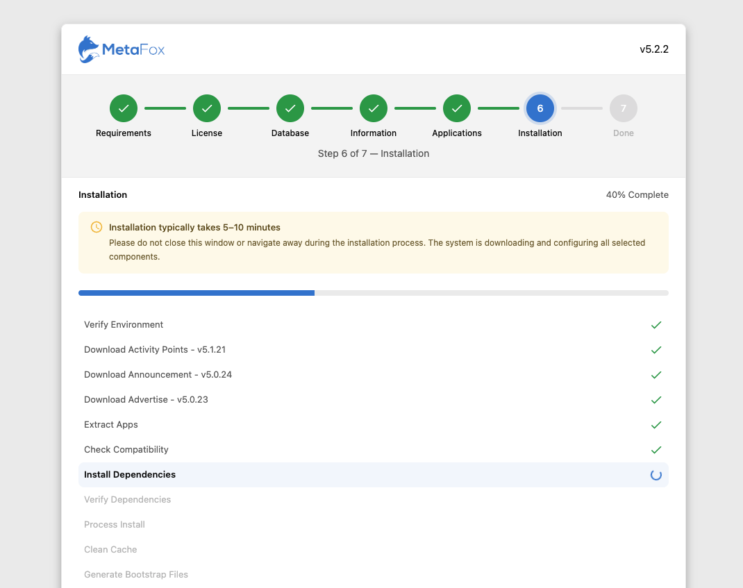
Task: Go to the Database step circle
Action: [290, 108]
